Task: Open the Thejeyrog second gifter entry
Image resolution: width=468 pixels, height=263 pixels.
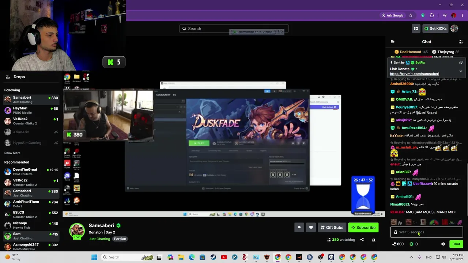Action: click(x=446, y=52)
